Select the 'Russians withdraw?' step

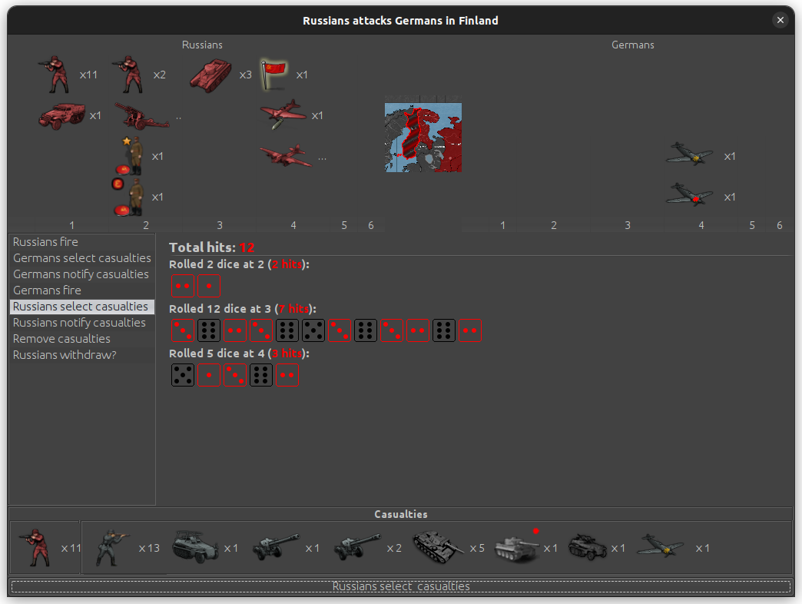pyautogui.click(x=65, y=355)
